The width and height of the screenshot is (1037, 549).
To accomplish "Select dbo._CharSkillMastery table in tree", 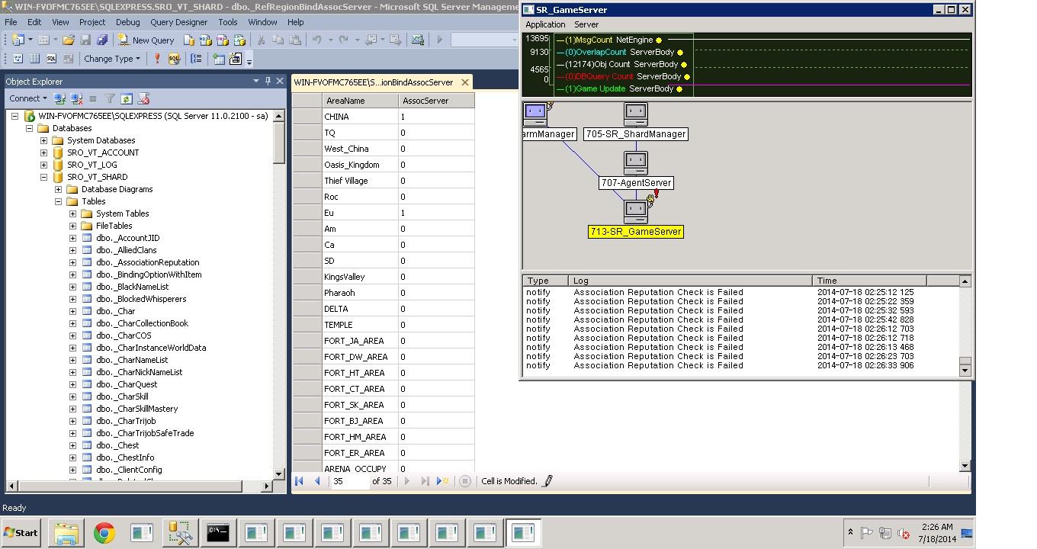I will coord(136,409).
